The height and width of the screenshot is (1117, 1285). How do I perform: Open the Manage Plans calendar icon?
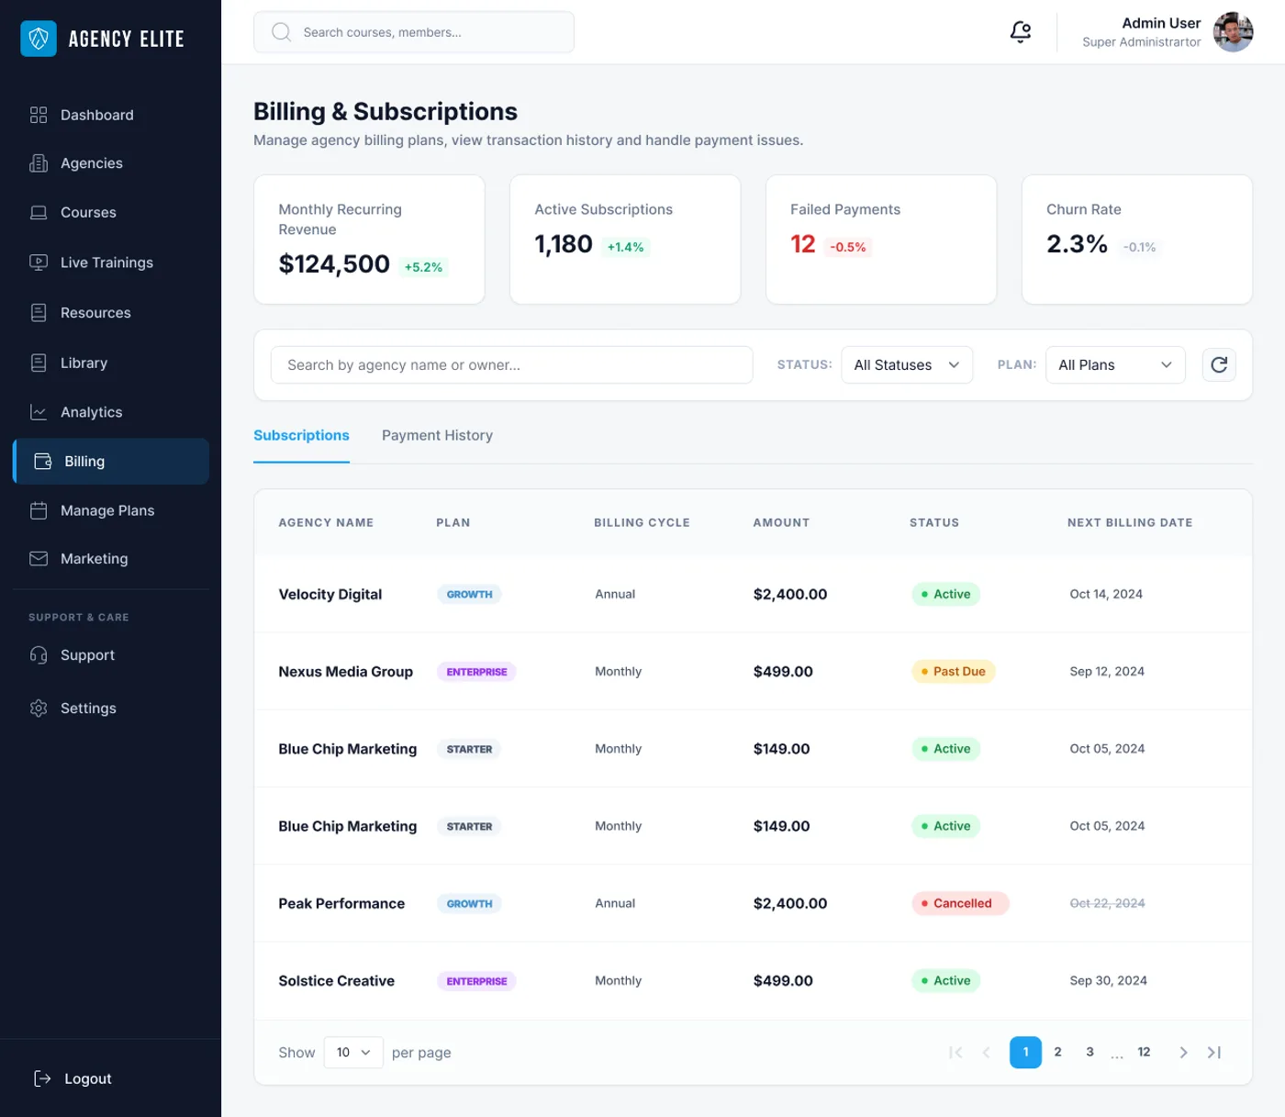[39, 510]
